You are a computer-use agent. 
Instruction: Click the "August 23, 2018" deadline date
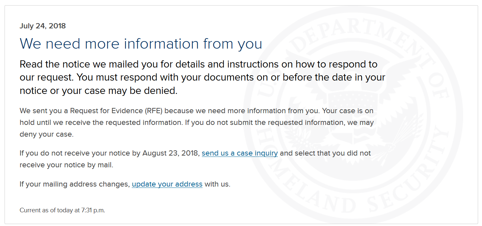171,153
